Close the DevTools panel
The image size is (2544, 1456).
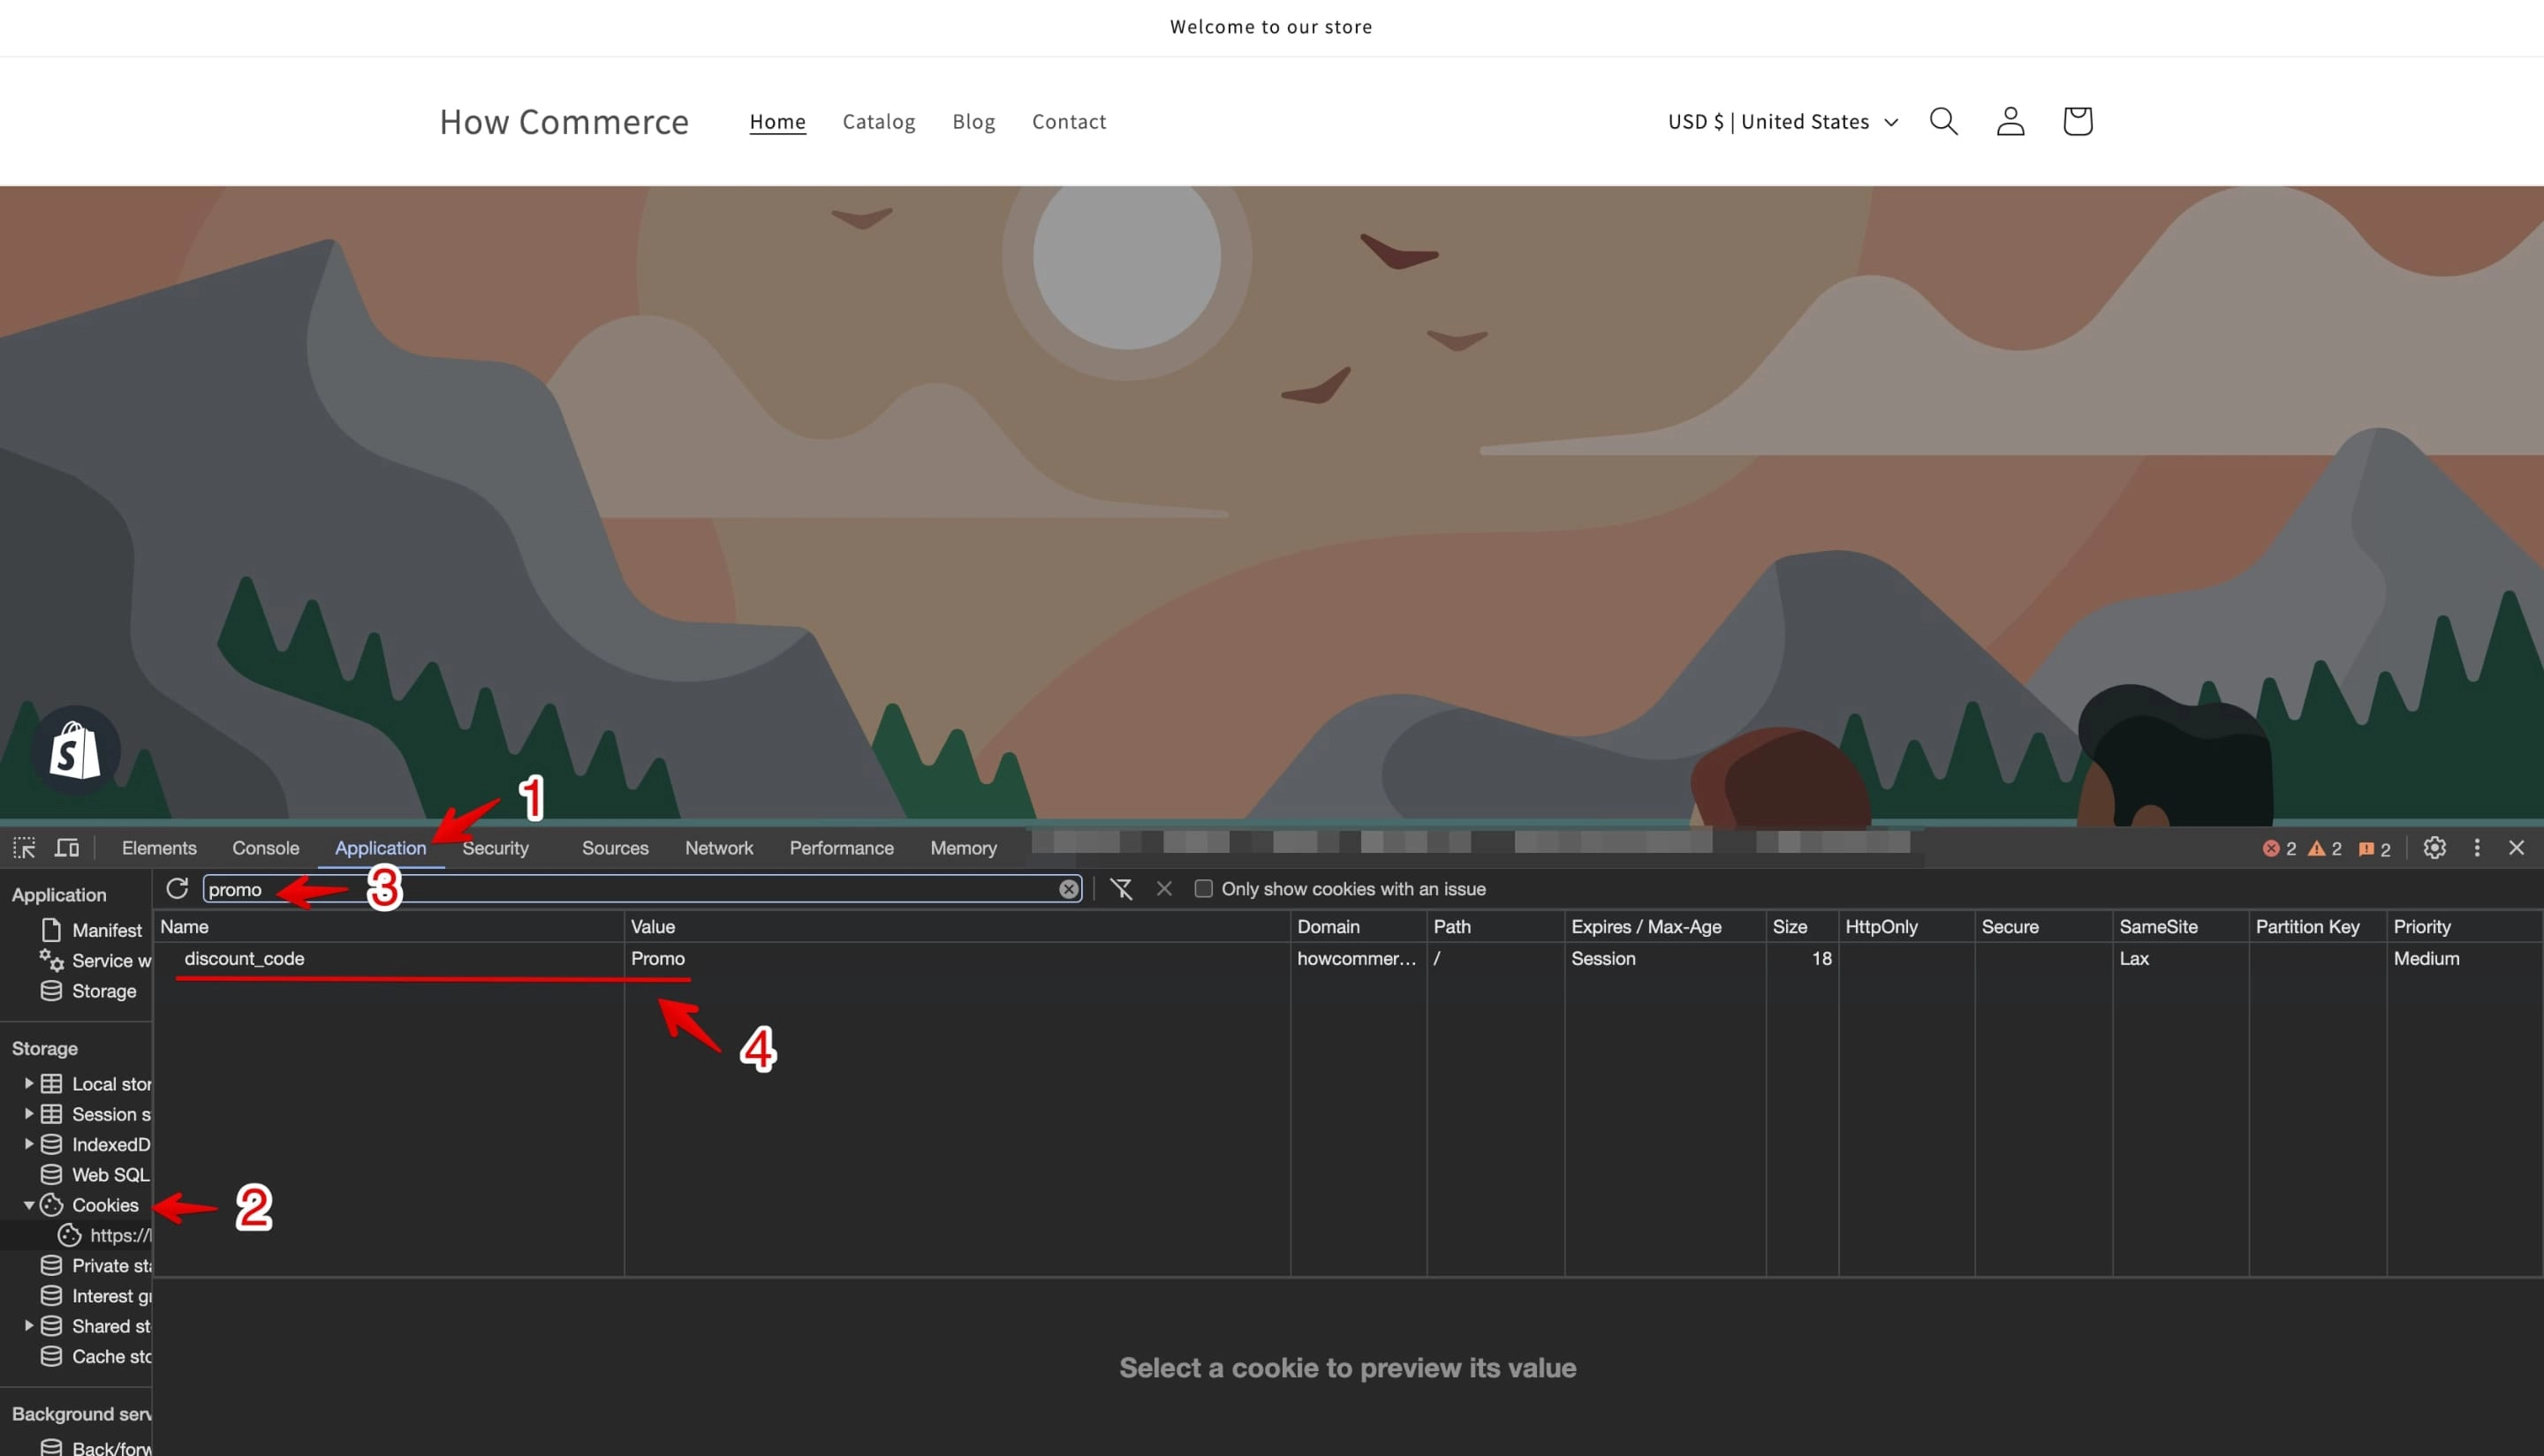[2516, 848]
